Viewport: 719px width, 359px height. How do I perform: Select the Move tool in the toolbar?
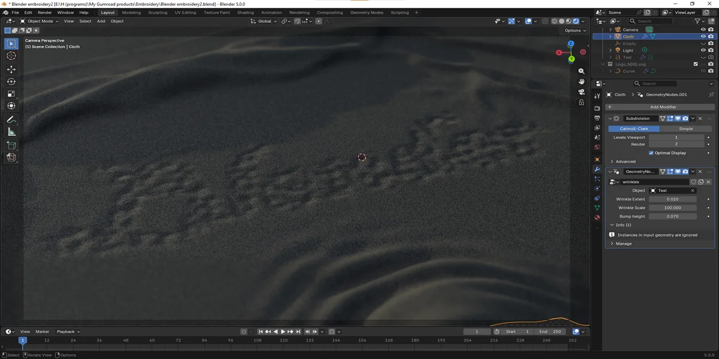point(11,69)
